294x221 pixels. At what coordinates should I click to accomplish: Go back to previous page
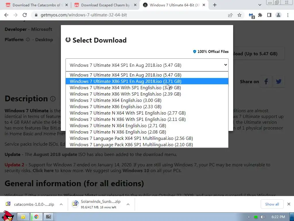click(x=6, y=15)
